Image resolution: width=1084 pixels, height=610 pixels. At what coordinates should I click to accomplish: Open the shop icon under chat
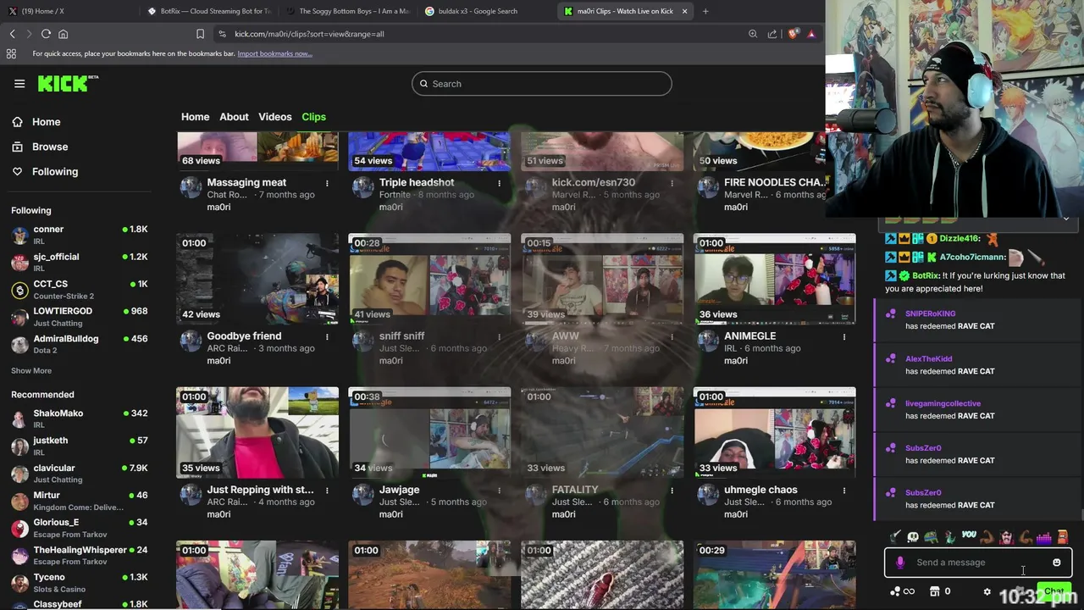935,591
